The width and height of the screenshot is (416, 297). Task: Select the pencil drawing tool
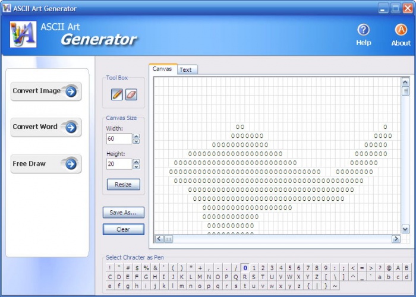click(x=117, y=94)
